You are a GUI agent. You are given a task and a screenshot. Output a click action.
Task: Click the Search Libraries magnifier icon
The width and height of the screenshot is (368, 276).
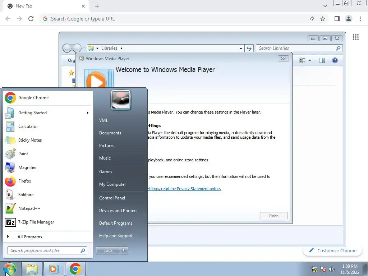pos(338,48)
